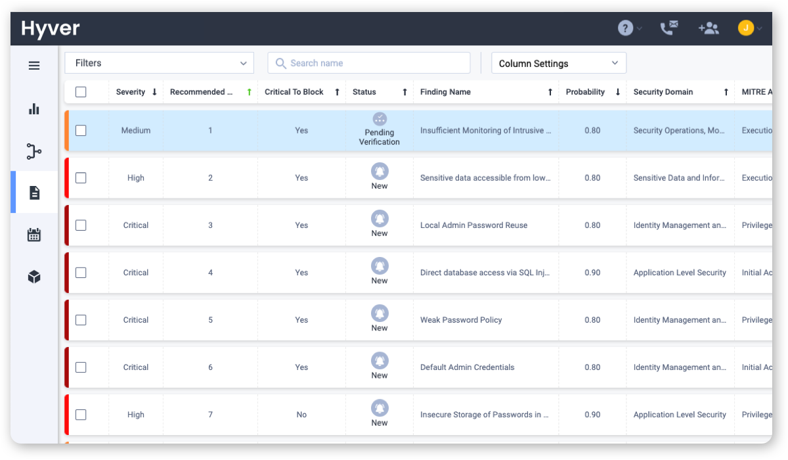
Task: Click the Search name field
Action: pyautogui.click(x=369, y=63)
